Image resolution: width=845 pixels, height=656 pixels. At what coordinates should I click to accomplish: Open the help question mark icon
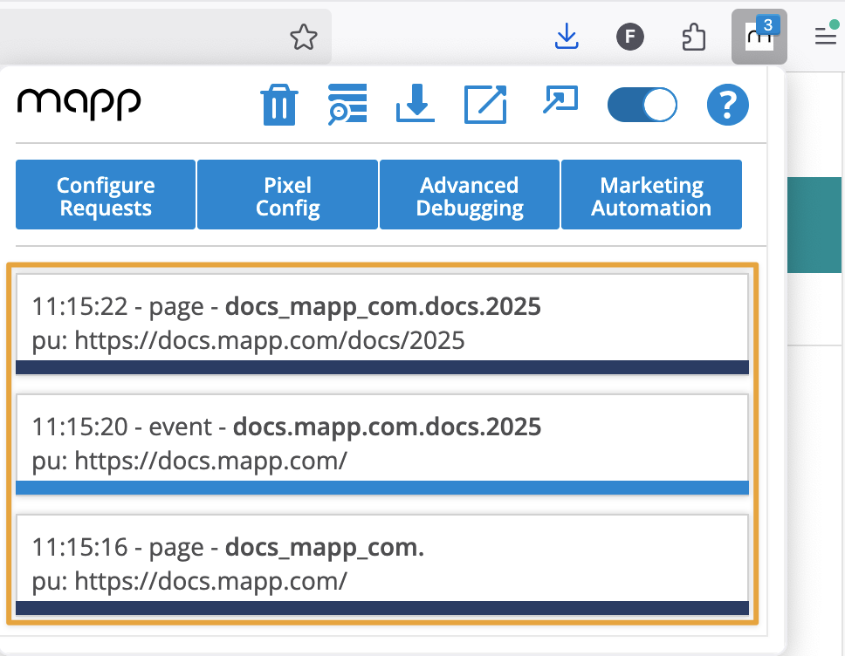point(727,105)
